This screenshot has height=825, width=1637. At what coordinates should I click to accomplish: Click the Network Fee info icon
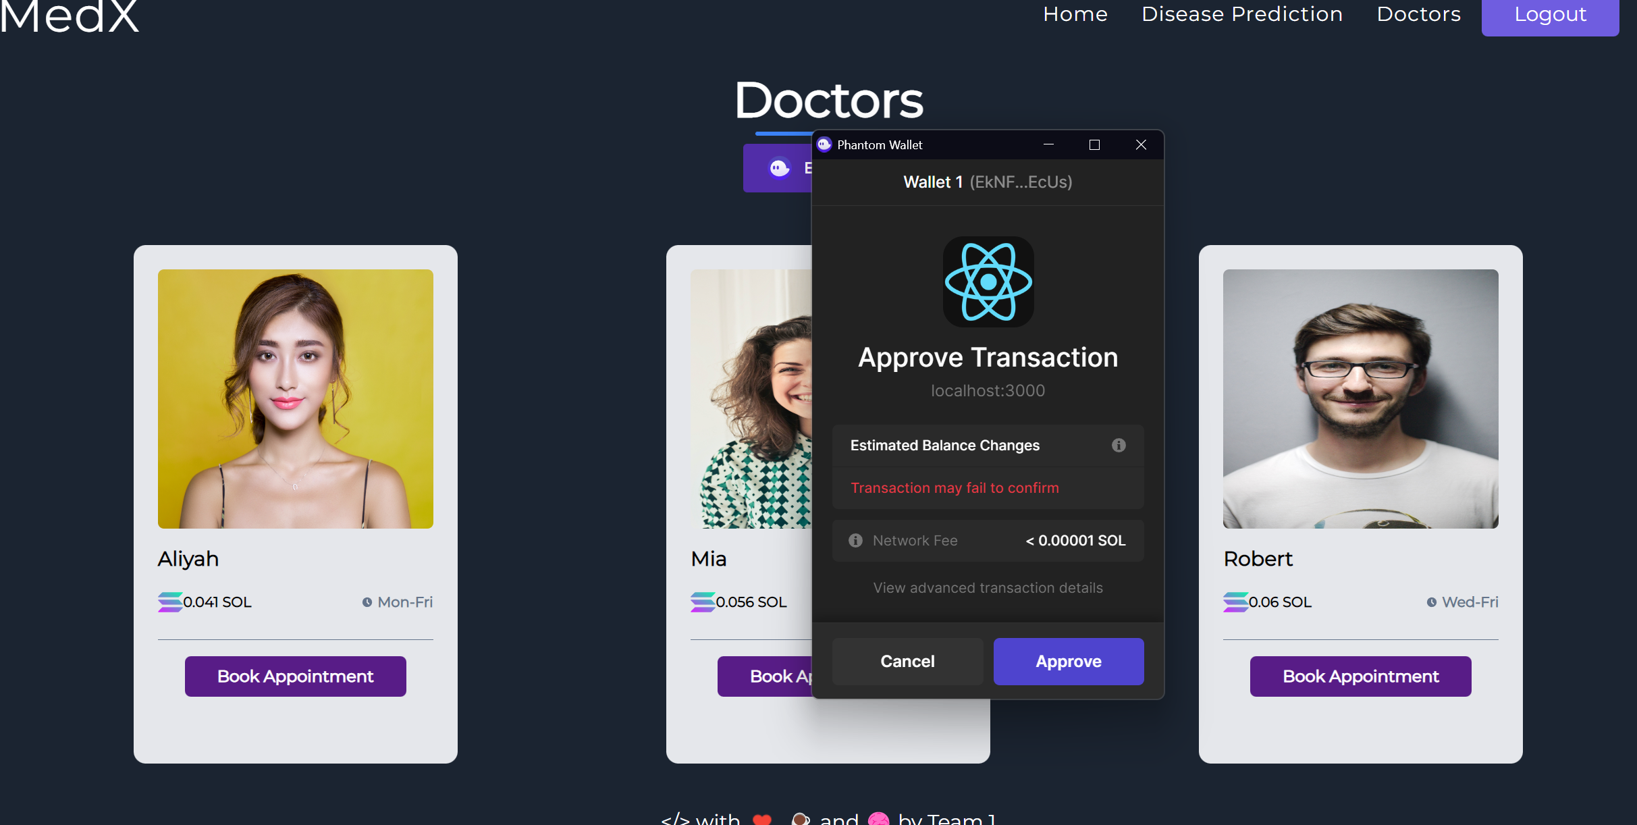tap(855, 540)
